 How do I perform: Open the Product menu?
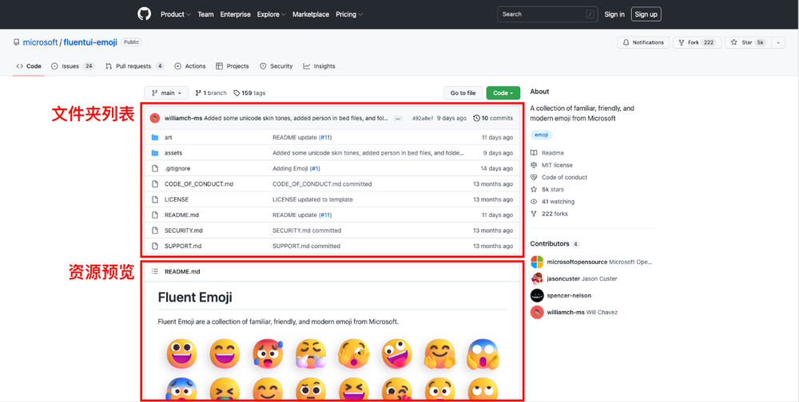click(x=175, y=14)
